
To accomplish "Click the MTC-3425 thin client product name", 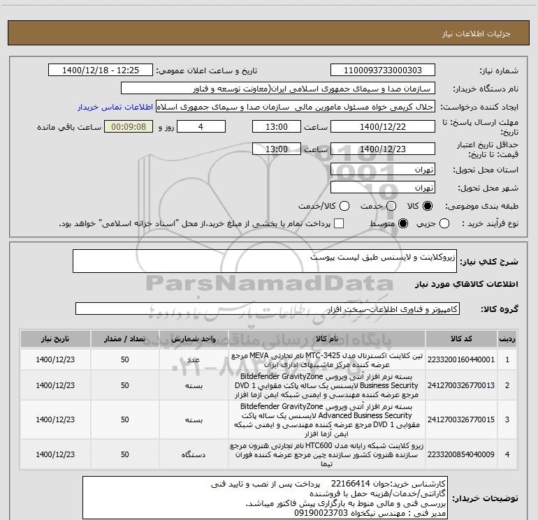I will [x=327, y=359].
